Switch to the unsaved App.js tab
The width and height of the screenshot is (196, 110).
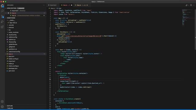point(66,5)
